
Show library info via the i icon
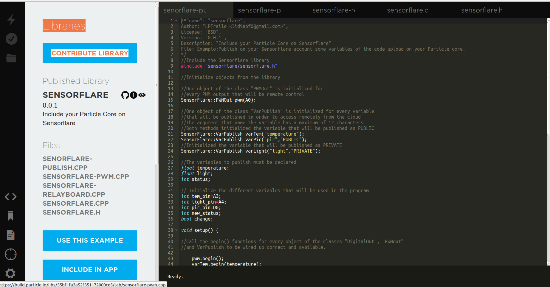(x=134, y=95)
